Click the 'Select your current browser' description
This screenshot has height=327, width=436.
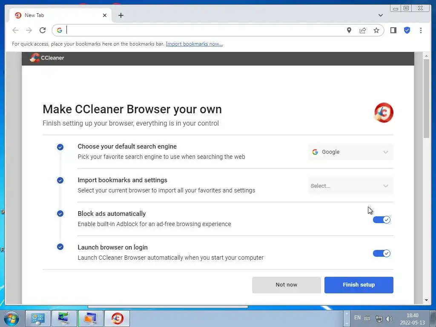166,190
